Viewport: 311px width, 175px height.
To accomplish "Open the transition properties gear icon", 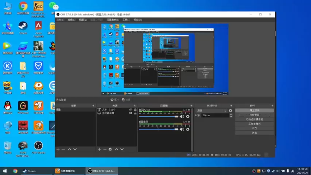I will click(231, 111).
